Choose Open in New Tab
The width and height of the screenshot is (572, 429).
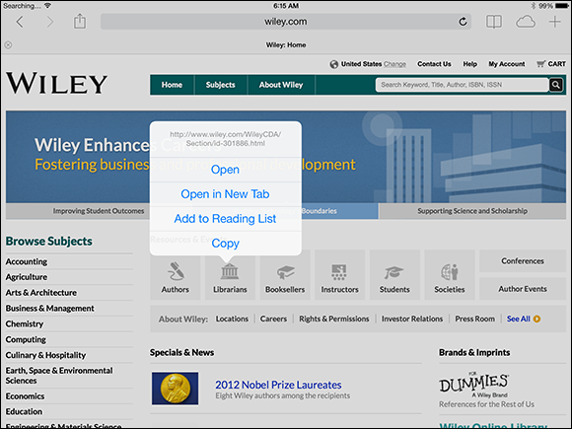coord(225,194)
